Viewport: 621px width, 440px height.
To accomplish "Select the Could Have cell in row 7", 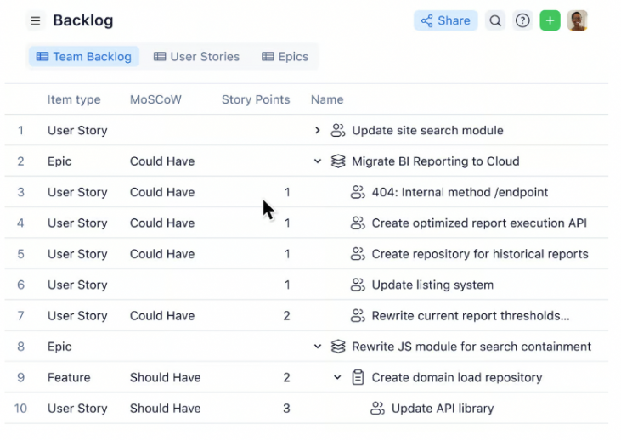I will point(162,316).
